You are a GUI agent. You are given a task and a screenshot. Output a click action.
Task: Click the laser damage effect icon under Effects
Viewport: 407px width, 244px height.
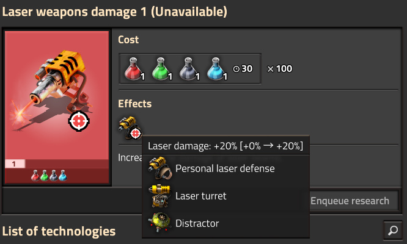click(x=130, y=127)
